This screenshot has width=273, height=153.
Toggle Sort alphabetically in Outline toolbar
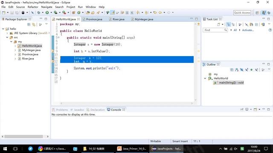click(237, 70)
